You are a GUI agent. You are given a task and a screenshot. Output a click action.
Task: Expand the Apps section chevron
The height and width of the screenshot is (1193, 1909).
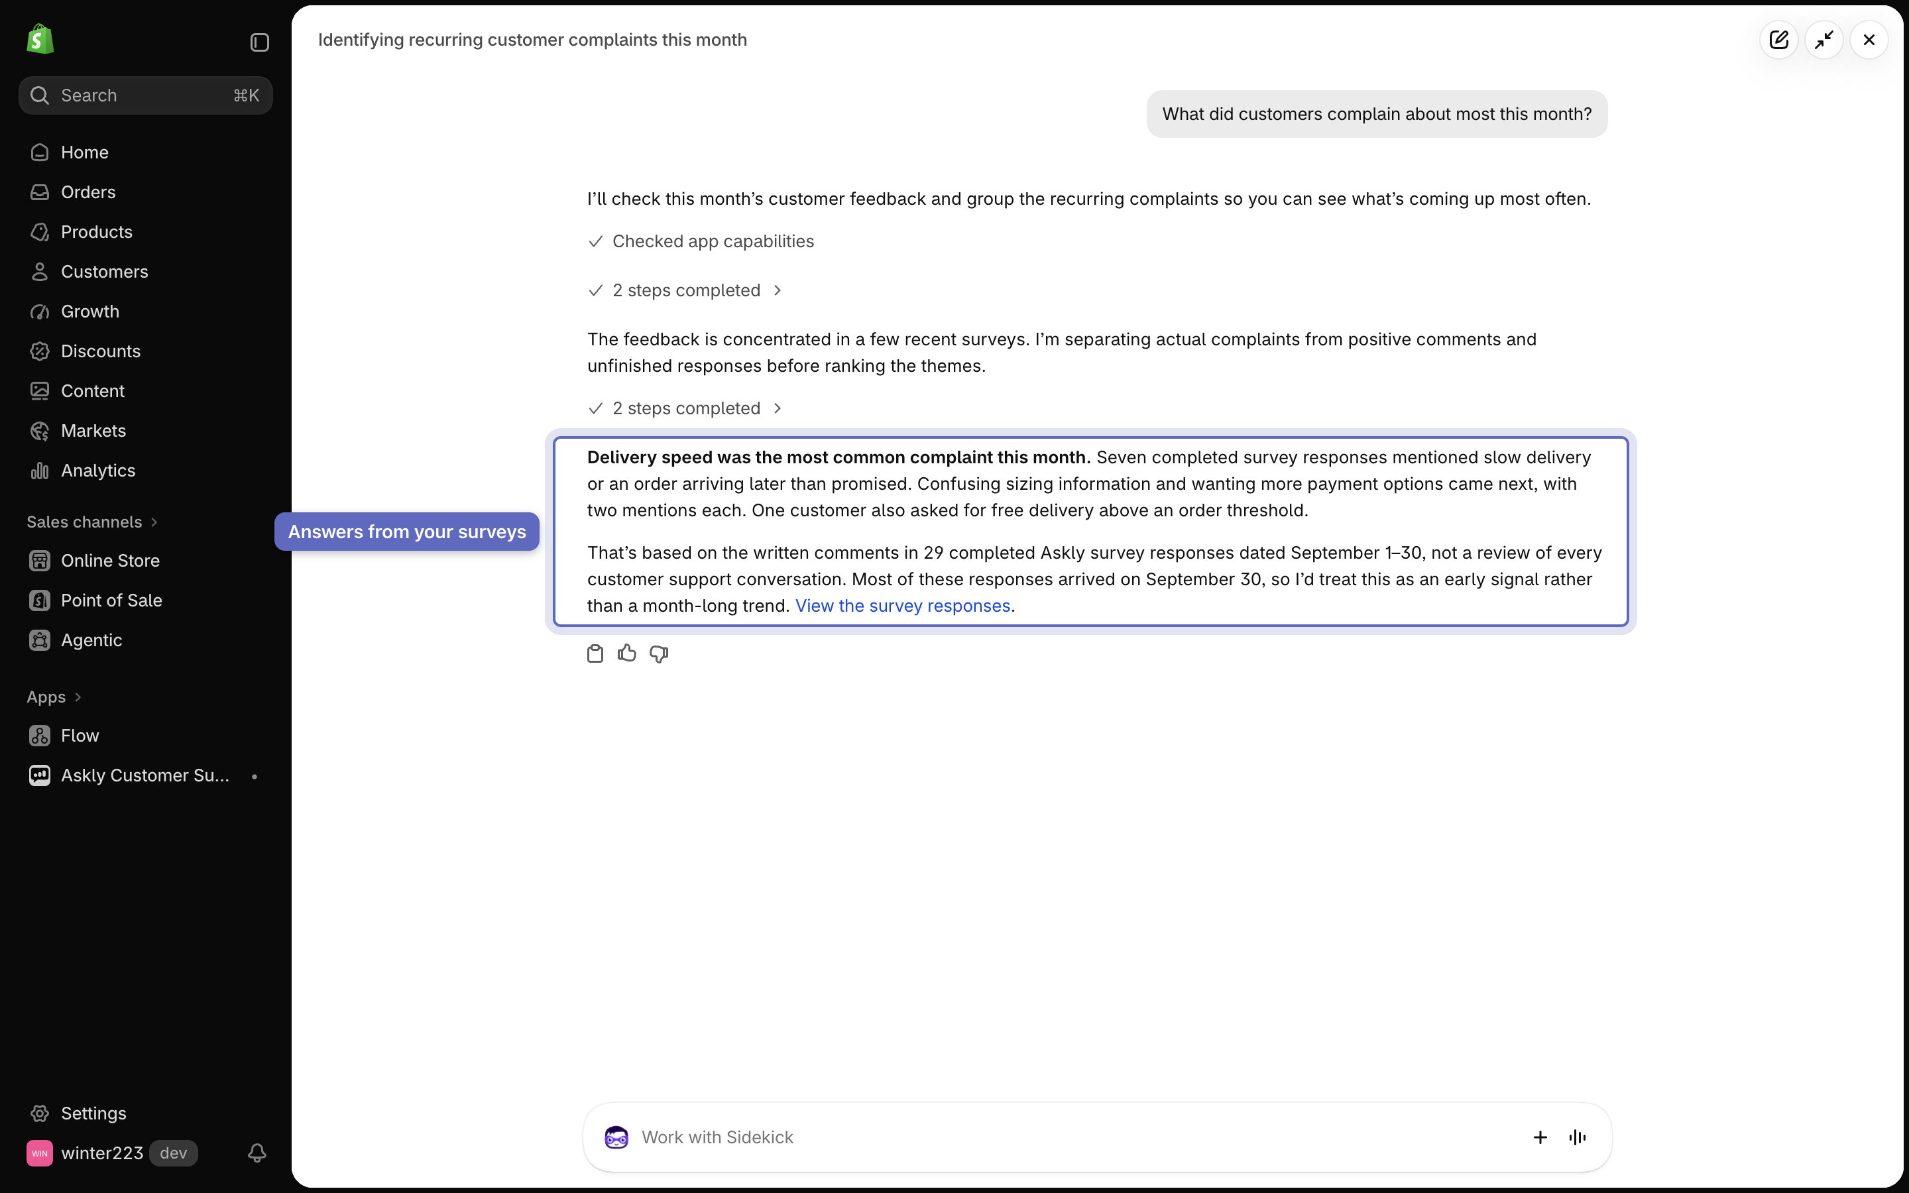[x=78, y=697]
